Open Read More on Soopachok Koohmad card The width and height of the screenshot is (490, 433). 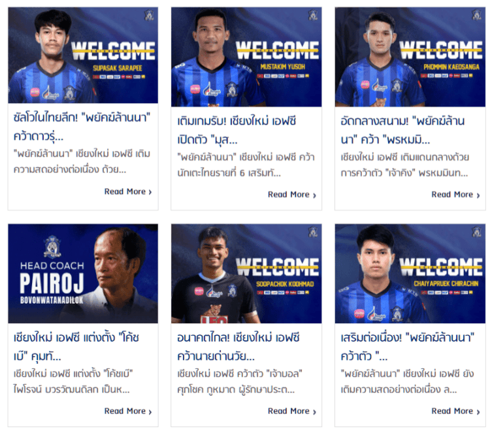click(x=292, y=411)
